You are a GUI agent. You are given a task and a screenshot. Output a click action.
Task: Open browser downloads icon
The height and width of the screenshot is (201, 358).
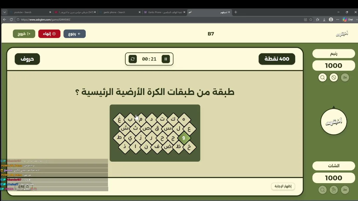point(324,20)
